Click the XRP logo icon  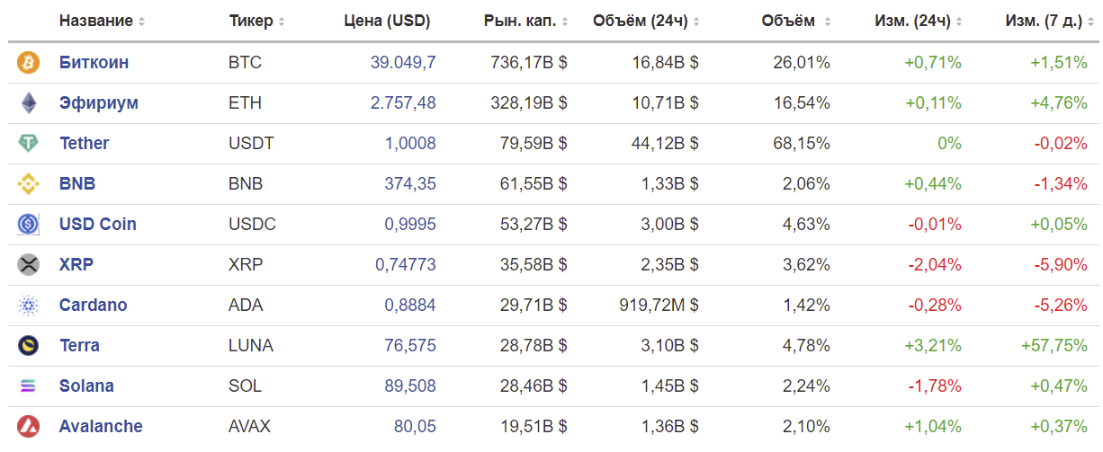pos(29,265)
